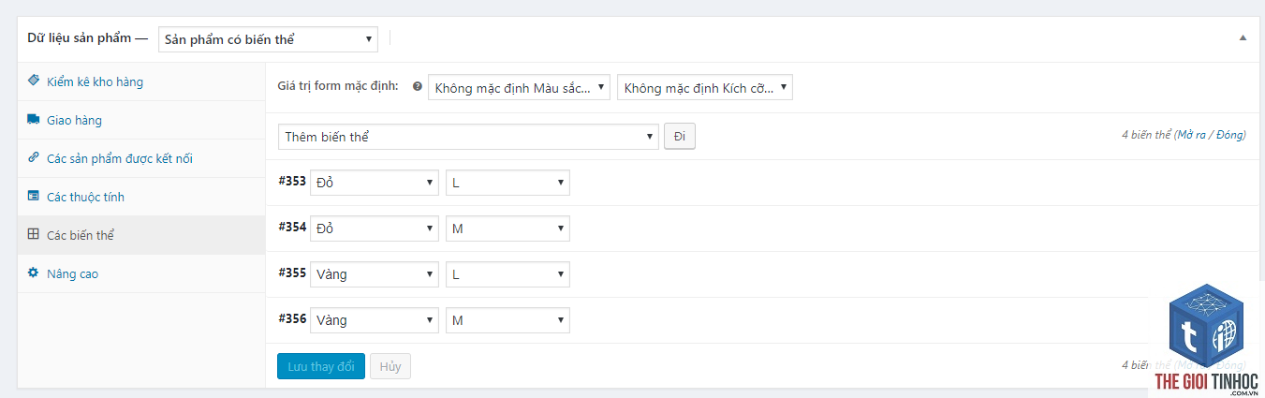1265x398 pixels.
Task: Open the Giao hàng tab
Action: (x=141, y=120)
